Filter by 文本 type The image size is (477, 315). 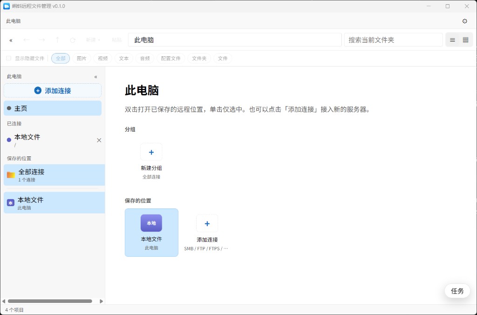124,58
